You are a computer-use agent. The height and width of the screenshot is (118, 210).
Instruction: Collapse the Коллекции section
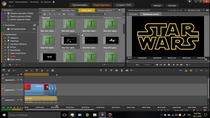coord(4,25)
